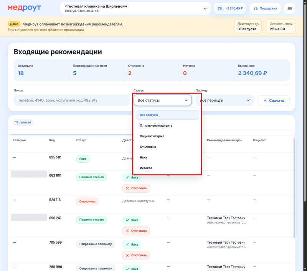The image size is (307, 271).
Task: Click Пациент открыл badge for 663 601
Action: (x=91, y=177)
